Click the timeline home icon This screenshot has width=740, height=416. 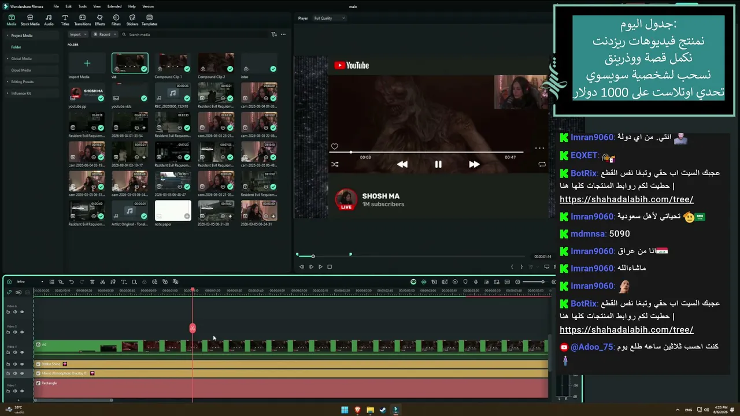(9, 282)
